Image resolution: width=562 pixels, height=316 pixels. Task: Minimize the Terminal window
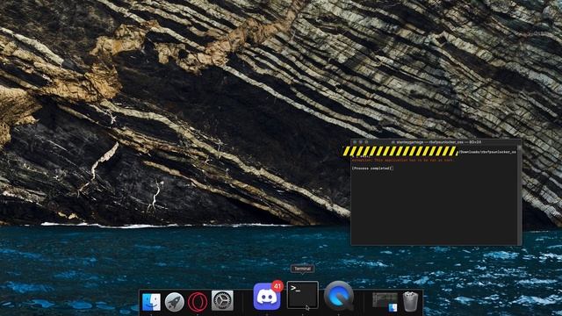(x=361, y=142)
